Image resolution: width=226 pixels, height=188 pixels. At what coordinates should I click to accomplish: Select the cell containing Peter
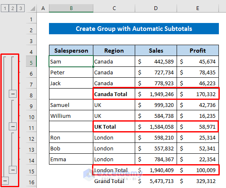coord(71,72)
